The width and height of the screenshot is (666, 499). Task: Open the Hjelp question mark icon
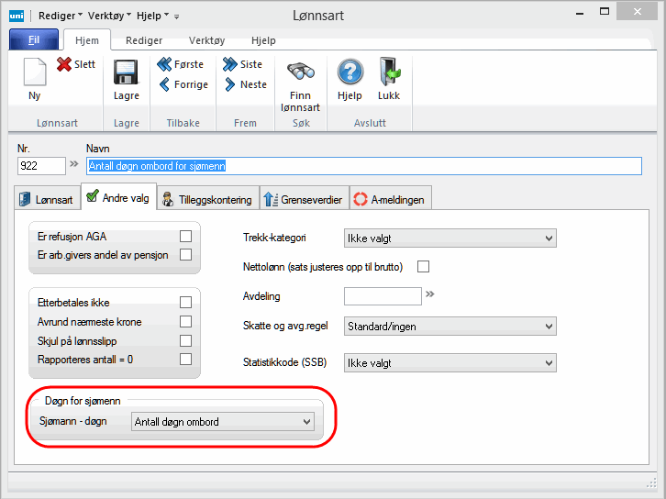click(350, 73)
